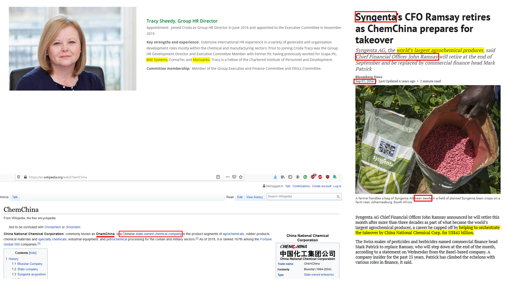Open the Edit tab
Viewport: 506px width, 286px height.
[240, 197]
